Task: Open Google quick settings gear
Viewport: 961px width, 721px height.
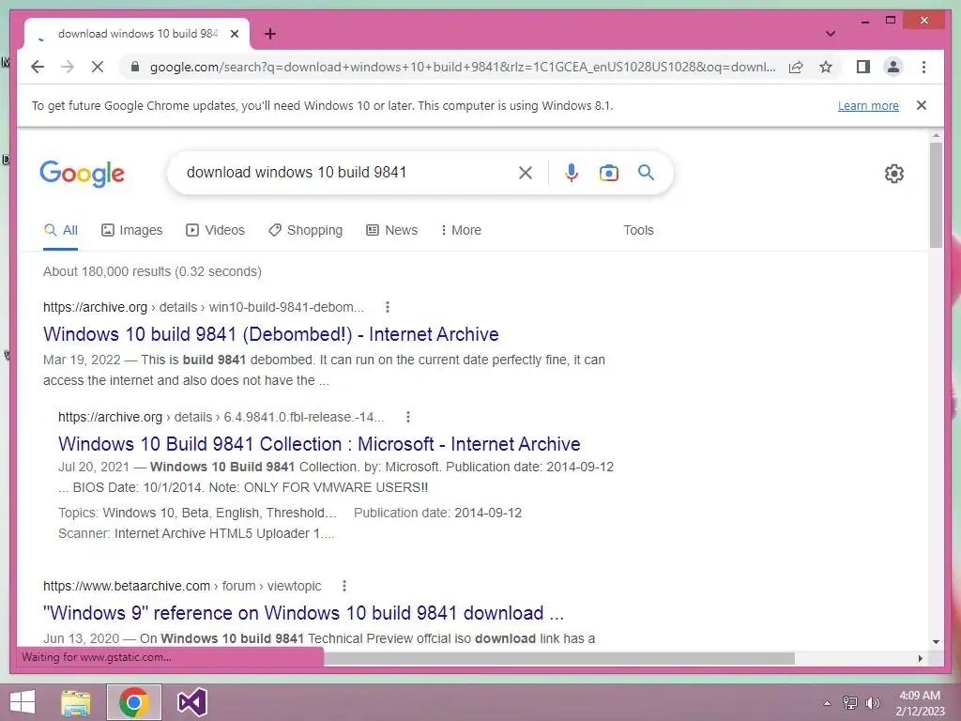Action: (x=894, y=174)
